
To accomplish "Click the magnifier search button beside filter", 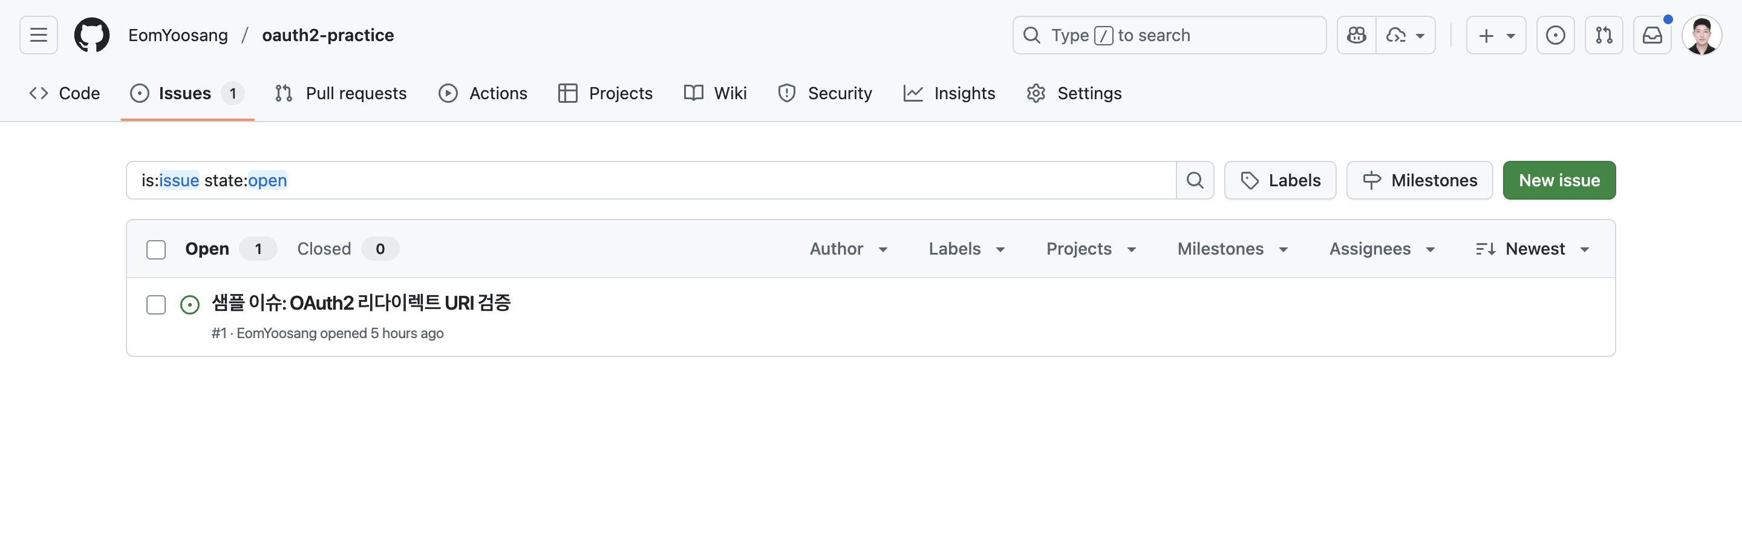I will (x=1194, y=181).
